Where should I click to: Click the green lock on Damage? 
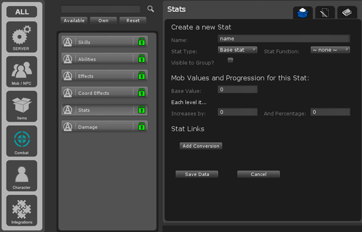[x=141, y=127]
